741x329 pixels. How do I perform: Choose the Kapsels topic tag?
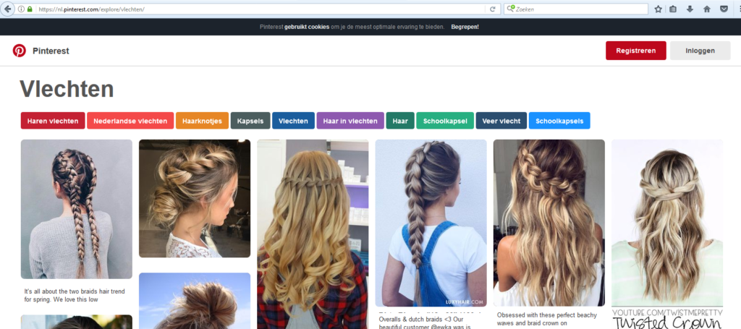250,121
